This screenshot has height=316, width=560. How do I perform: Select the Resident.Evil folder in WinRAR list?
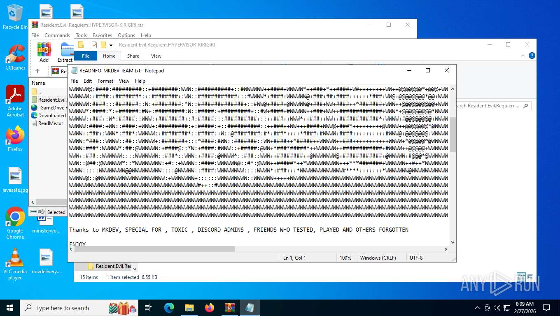click(48, 100)
